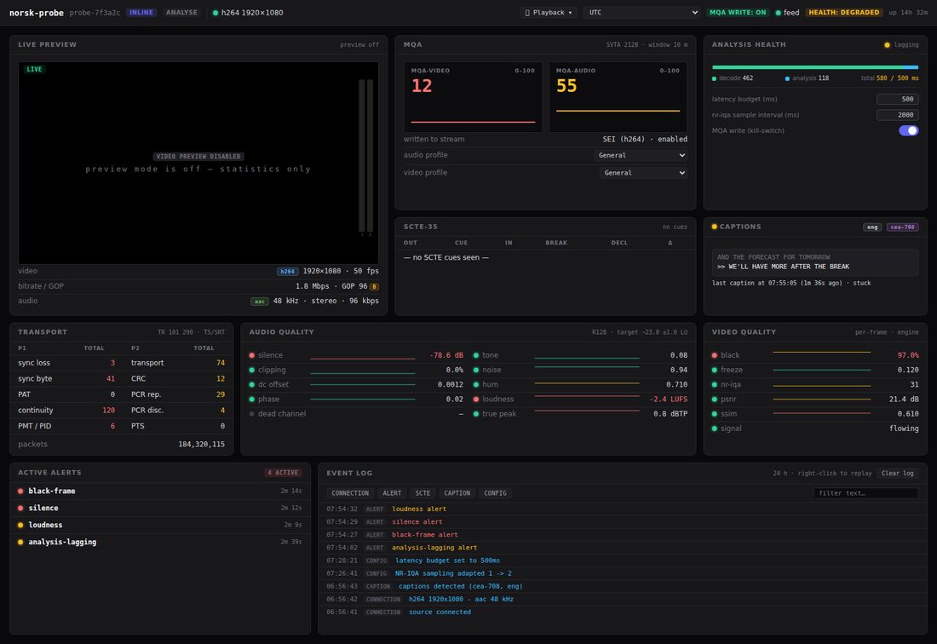937x644 pixels.
Task: Click the audio level meters in the preview
Action: [366, 156]
